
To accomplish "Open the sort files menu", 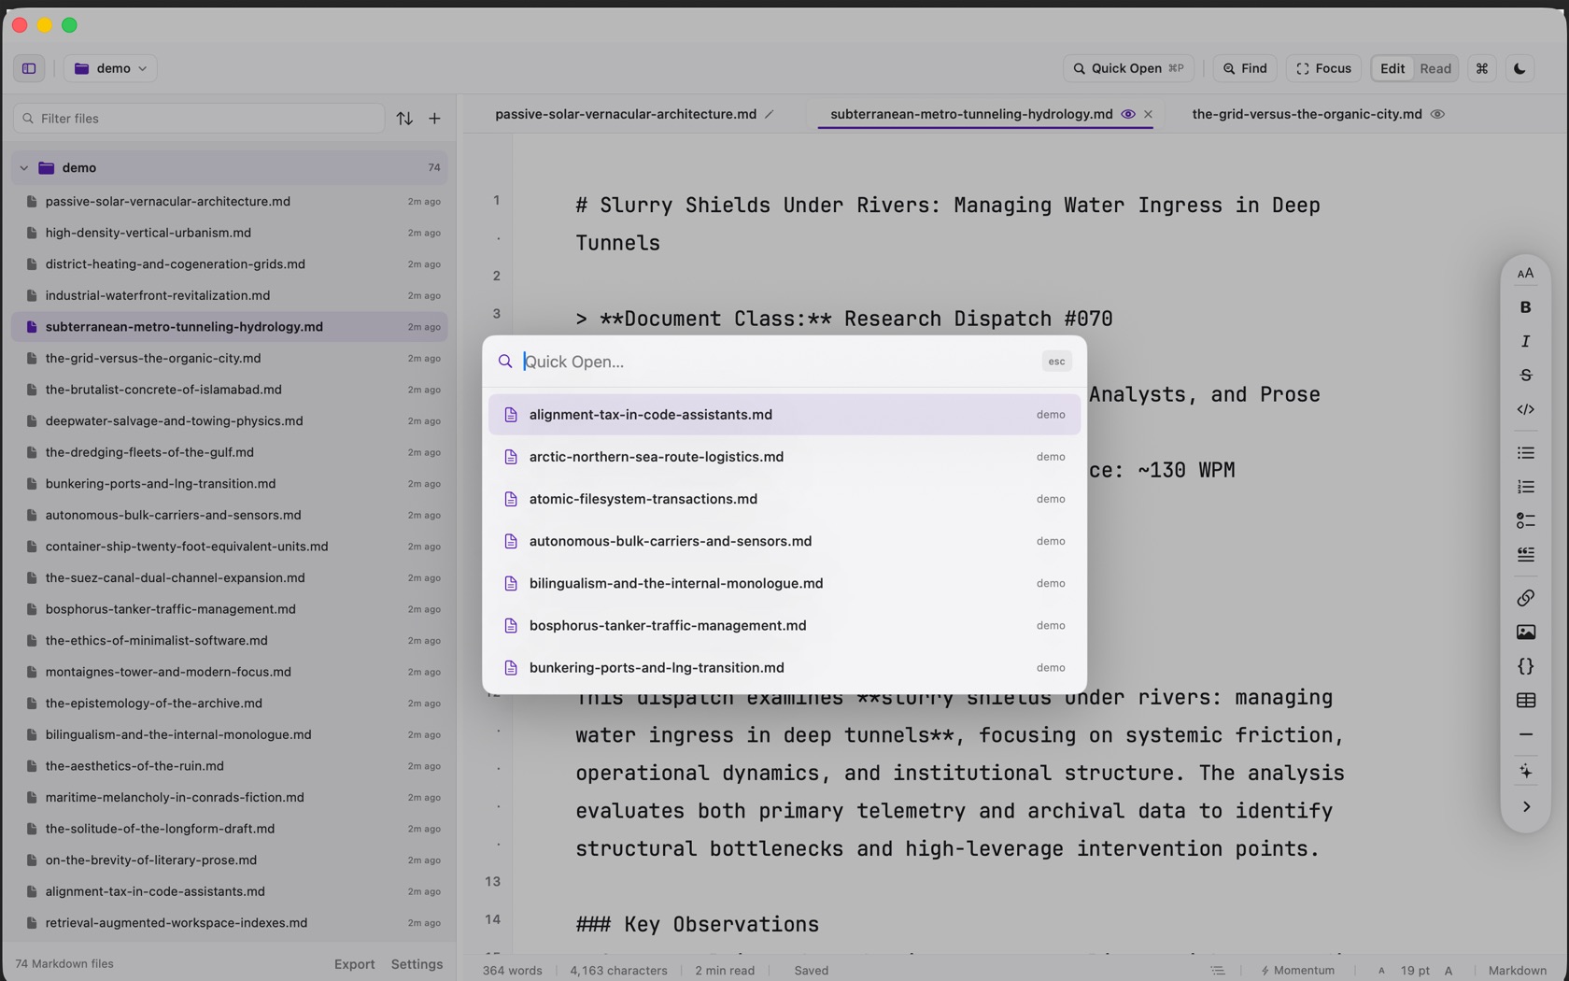I will click(404, 119).
